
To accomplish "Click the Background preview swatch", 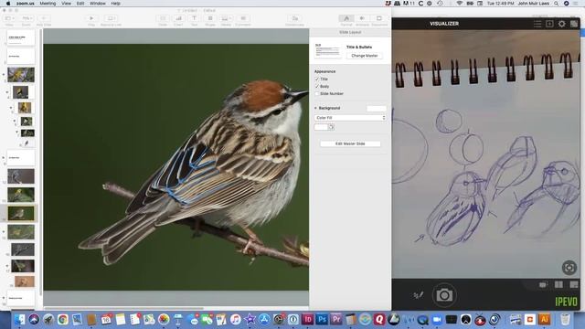I will click(376, 109).
